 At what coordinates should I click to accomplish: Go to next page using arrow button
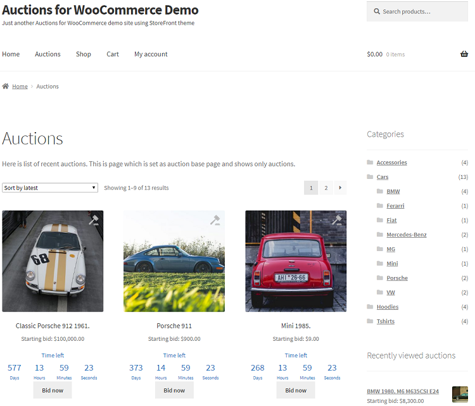pyautogui.click(x=340, y=188)
